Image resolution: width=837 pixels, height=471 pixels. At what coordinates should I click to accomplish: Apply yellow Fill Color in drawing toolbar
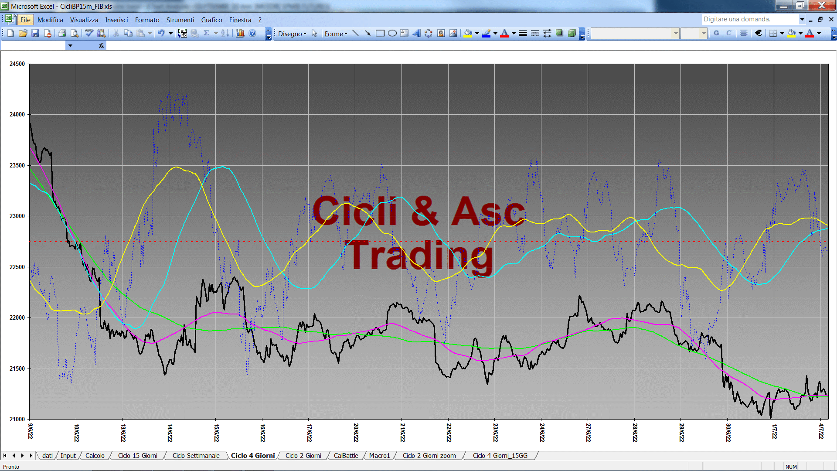[468, 33]
